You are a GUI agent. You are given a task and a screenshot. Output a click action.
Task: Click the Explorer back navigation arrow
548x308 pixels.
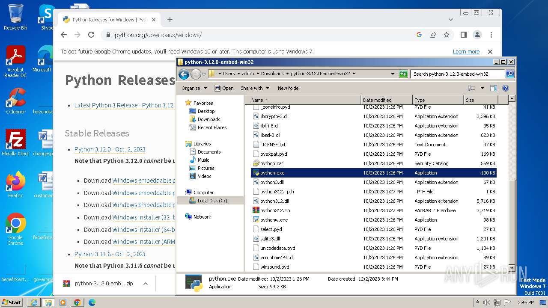pyautogui.click(x=184, y=74)
